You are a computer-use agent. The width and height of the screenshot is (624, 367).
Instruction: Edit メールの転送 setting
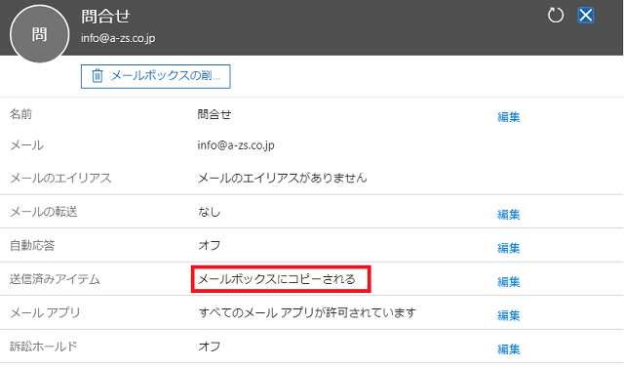(509, 215)
